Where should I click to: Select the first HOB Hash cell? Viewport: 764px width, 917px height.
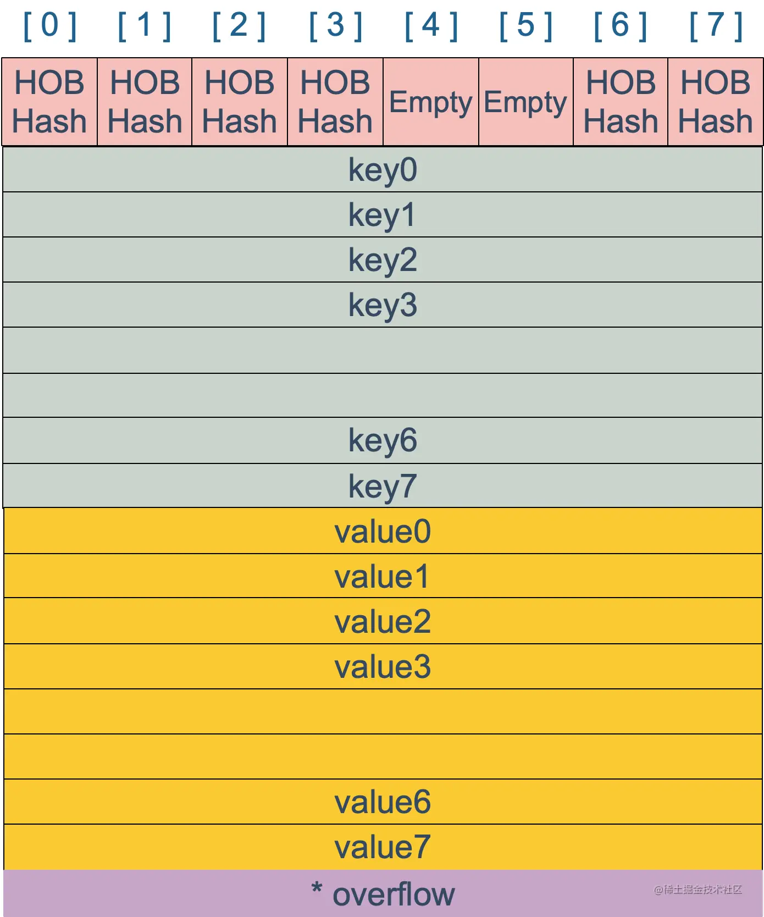pyautogui.click(x=49, y=102)
